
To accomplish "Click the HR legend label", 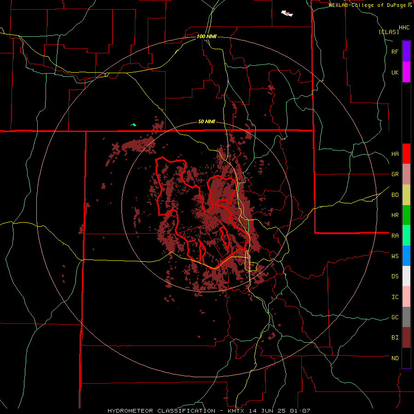I will pos(395,215).
